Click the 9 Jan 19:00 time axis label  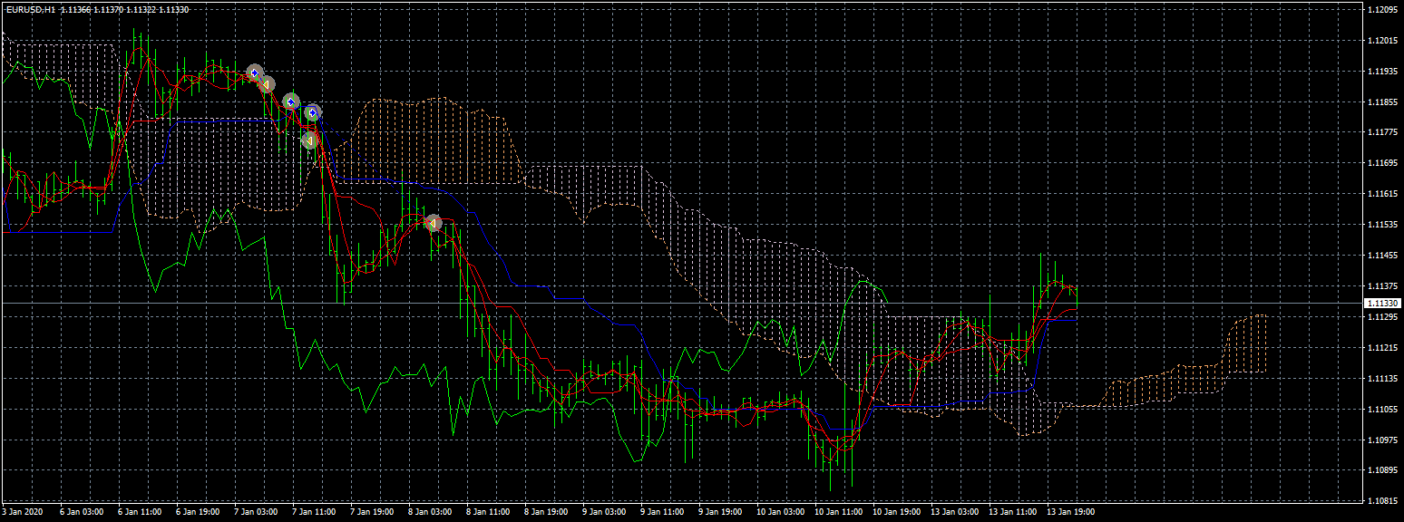[x=723, y=512]
